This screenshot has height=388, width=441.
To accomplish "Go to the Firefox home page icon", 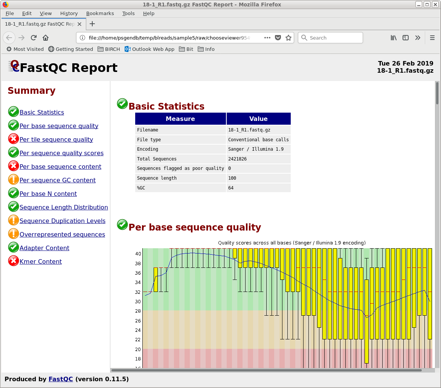I will pos(46,38).
